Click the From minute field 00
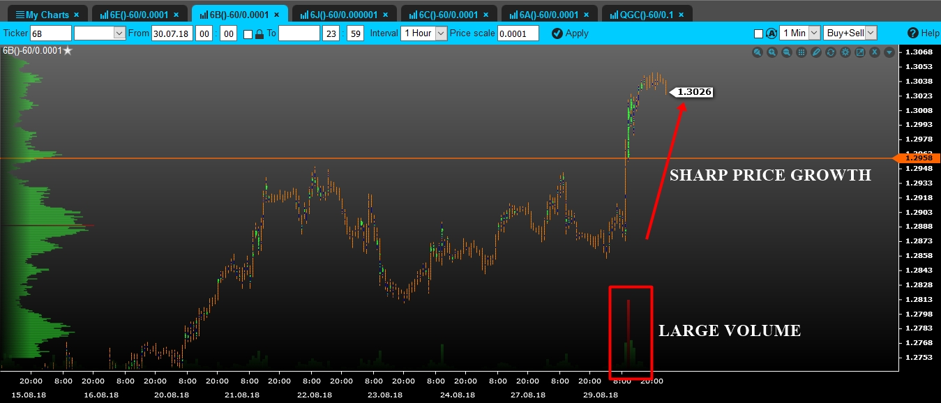The image size is (941, 403). coord(229,33)
